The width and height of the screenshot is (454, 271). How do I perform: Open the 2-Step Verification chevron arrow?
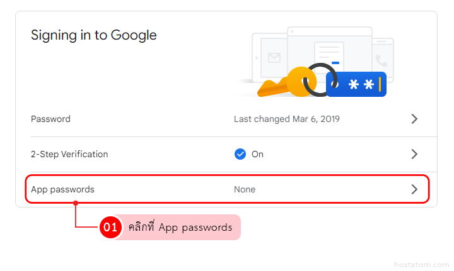pos(414,154)
